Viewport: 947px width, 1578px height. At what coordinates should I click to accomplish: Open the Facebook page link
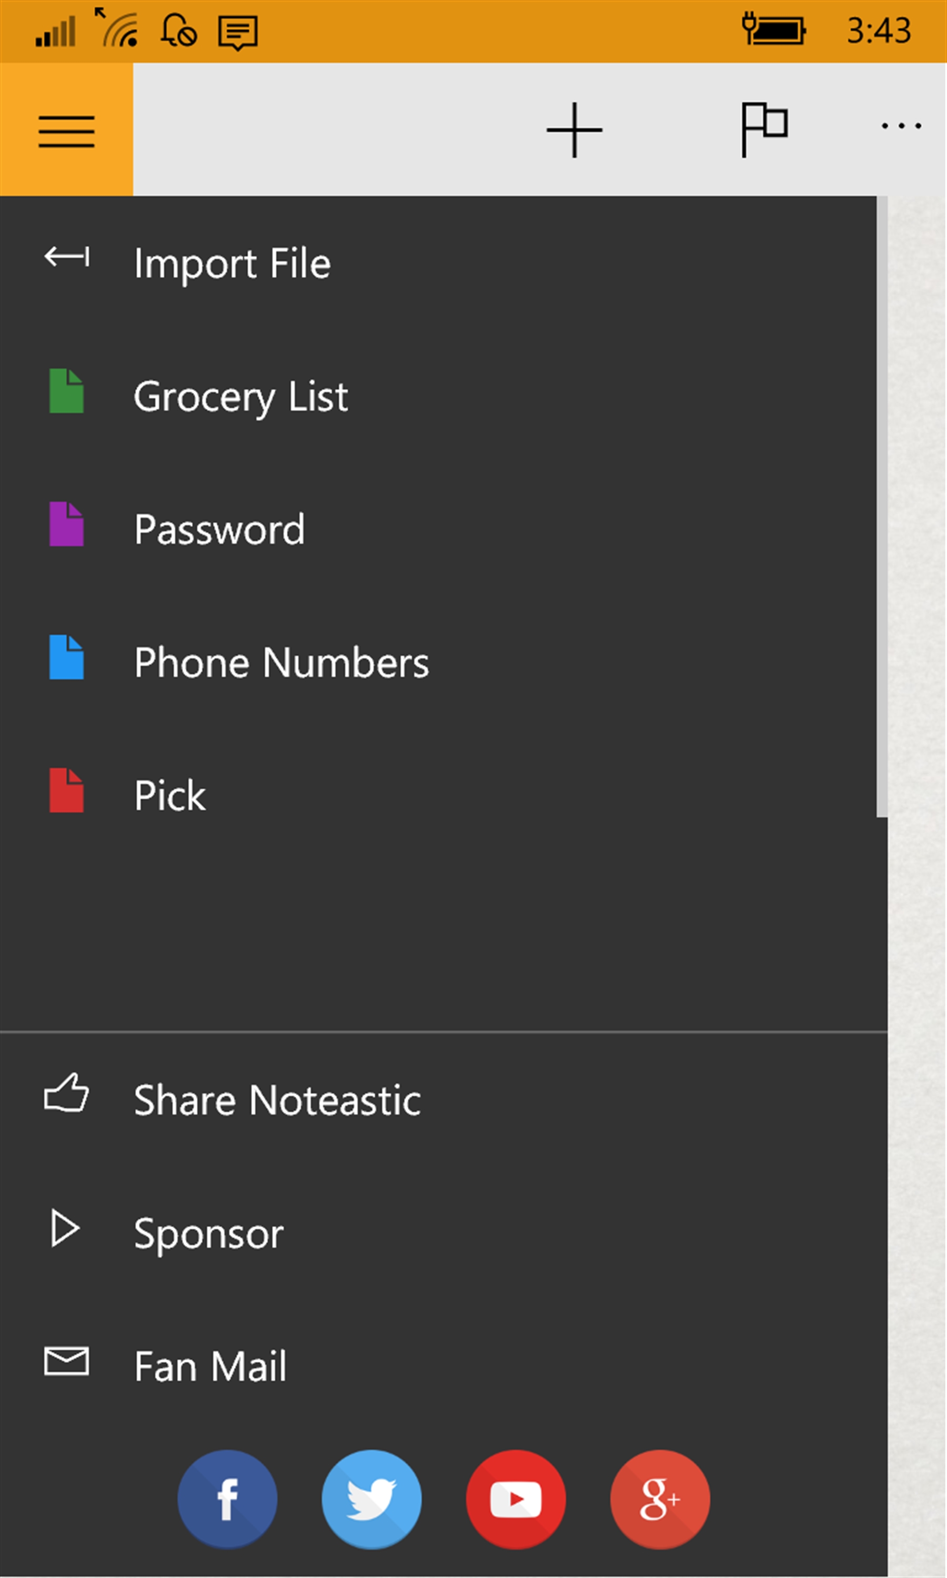(x=227, y=1499)
